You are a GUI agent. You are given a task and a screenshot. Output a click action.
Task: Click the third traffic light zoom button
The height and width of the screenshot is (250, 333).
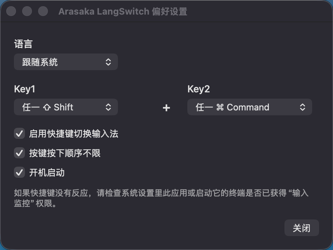tap(43, 11)
